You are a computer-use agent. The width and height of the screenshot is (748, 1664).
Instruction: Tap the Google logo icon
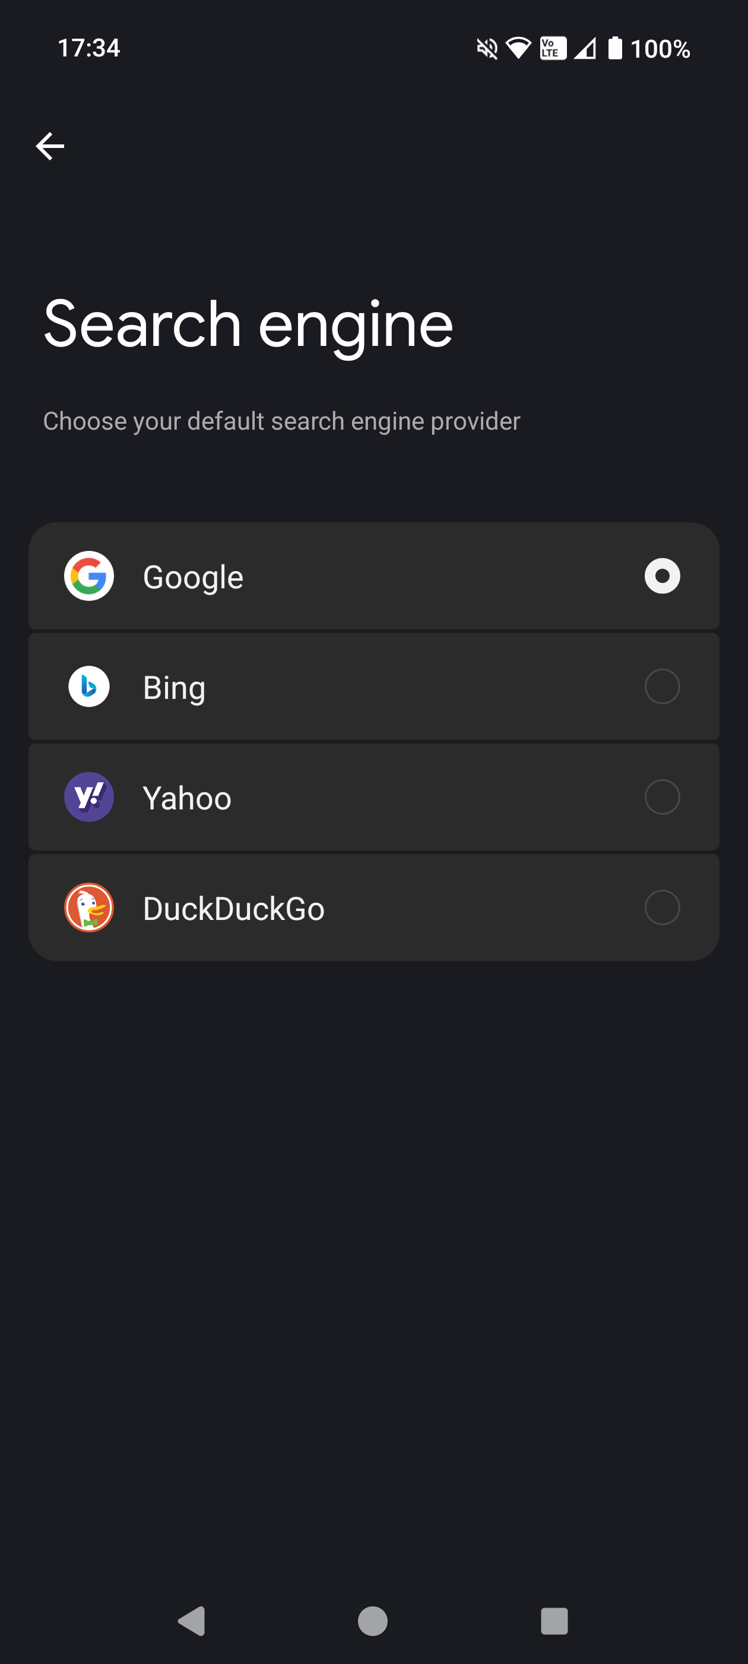pyautogui.click(x=89, y=575)
